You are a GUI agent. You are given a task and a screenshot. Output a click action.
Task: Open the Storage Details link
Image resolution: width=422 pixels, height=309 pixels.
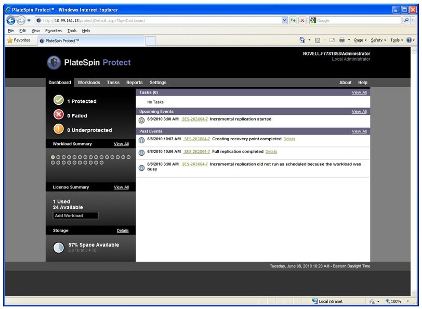click(123, 231)
